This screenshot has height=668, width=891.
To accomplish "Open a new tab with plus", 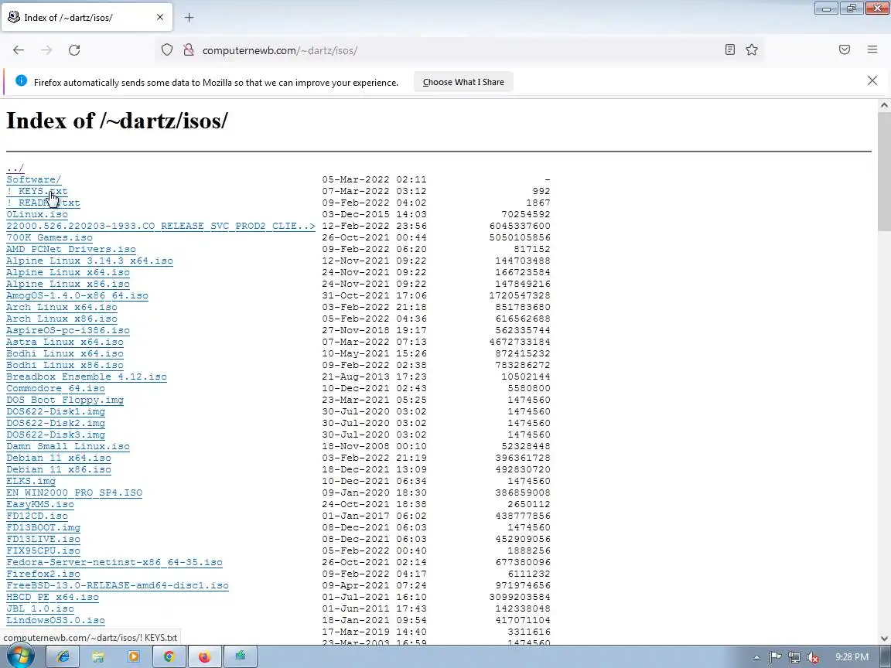I will (x=189, y=18).
